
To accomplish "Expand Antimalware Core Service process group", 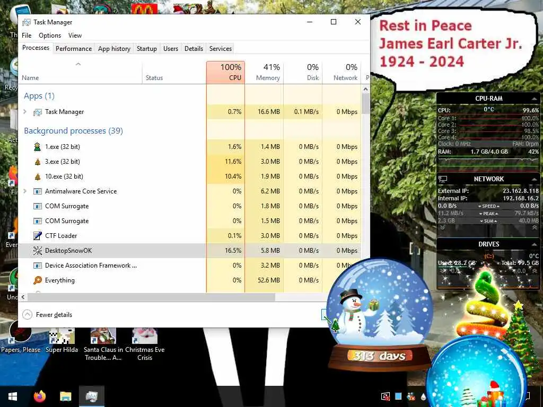I will 25,191.
